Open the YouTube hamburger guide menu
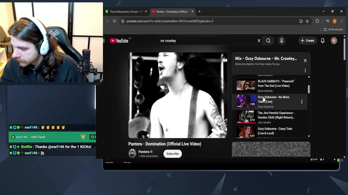Screen dimensions: 348x195 [x=104, y=41]
